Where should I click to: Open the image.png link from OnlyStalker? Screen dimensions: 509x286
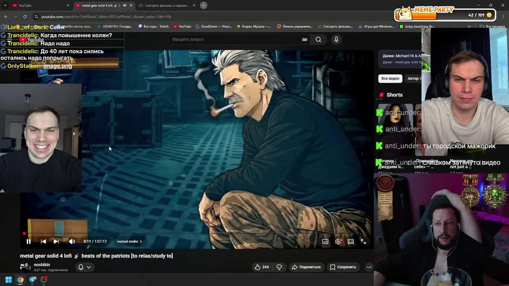coord(58,66)
